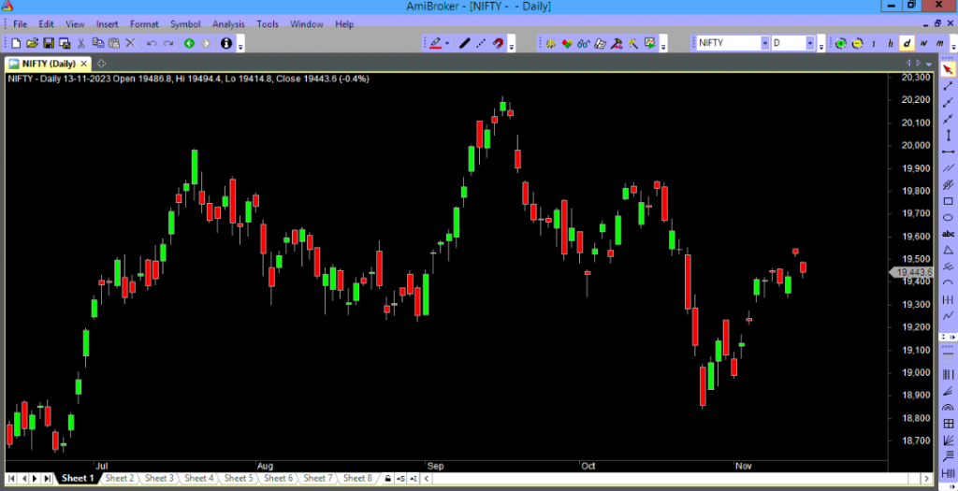This screenshot has width=958, height=491.
Task: Click the Copy icon
Action: click(x=97, y=43)
